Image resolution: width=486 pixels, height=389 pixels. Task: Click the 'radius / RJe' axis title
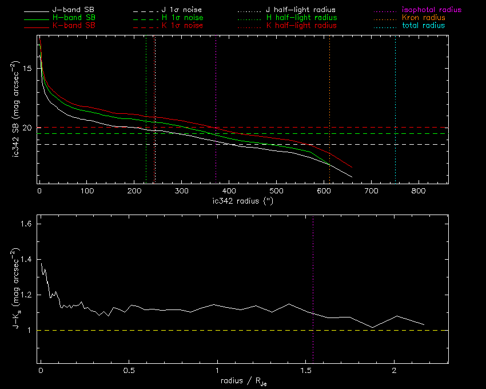tap(243, 382)
